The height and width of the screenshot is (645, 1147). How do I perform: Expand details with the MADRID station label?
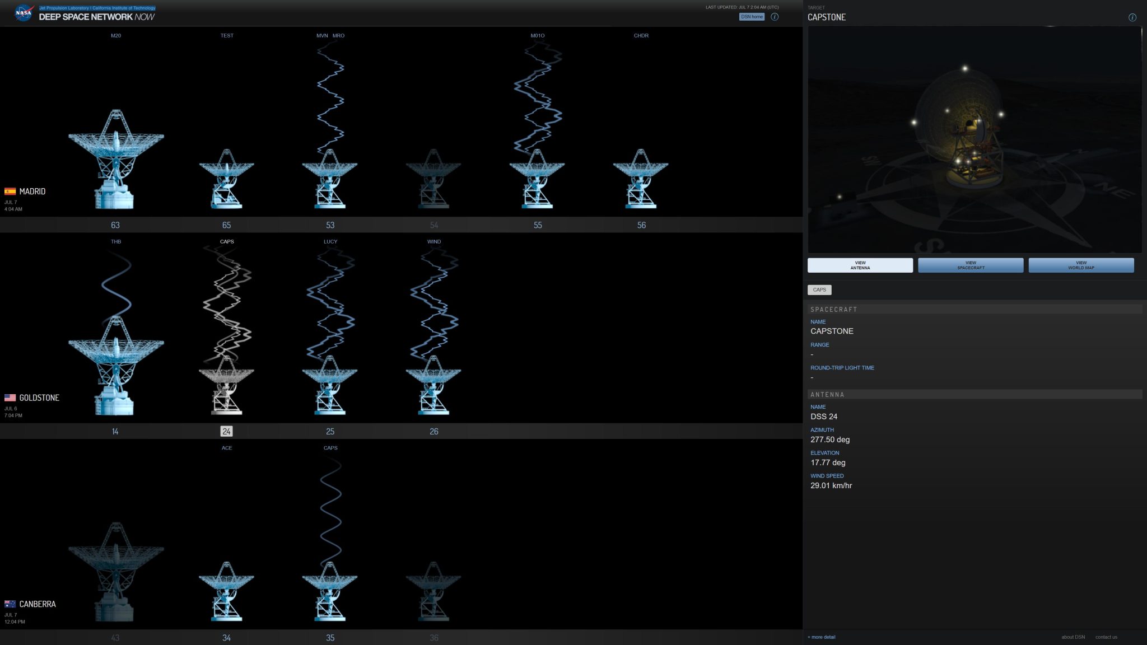[x=32, y=191]
